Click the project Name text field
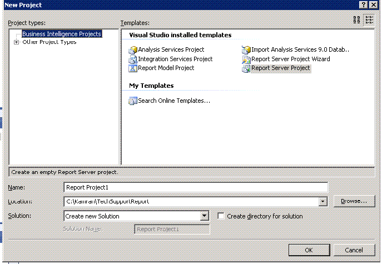 click(196, 187)
